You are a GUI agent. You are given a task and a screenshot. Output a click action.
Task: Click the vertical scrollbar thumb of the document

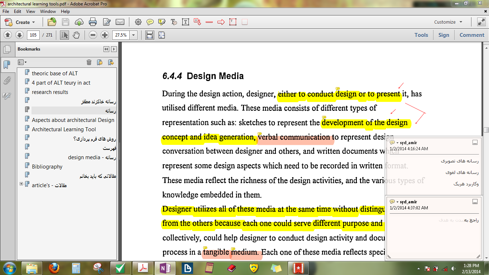tap(486, 130)
